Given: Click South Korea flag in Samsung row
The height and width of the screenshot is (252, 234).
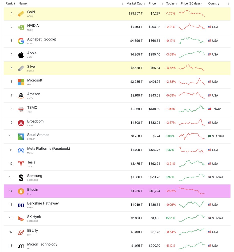Looking at the screenshot, I should point(209,177).
